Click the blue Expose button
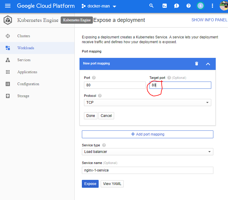The height and width of the screenshot is (200, 228). (x=90, y=184)
